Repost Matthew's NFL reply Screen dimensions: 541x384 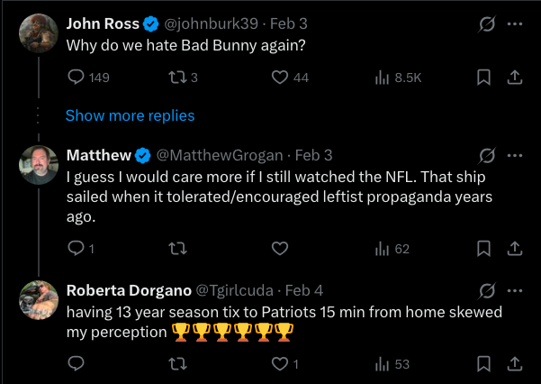177,248
